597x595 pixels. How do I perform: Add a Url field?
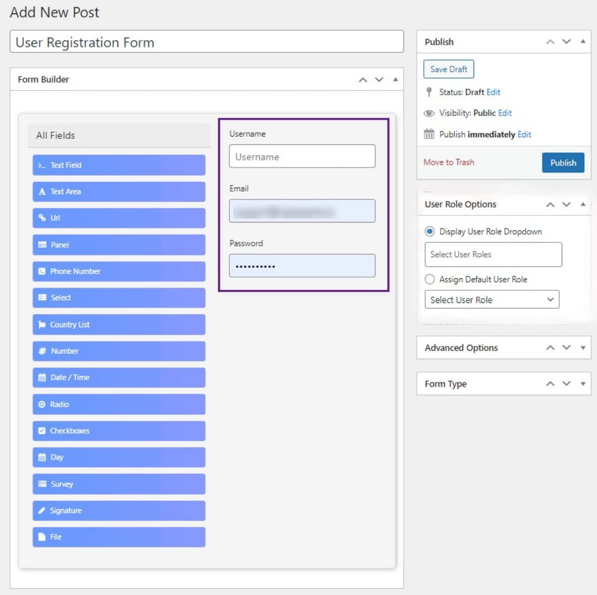click(119, 218)
